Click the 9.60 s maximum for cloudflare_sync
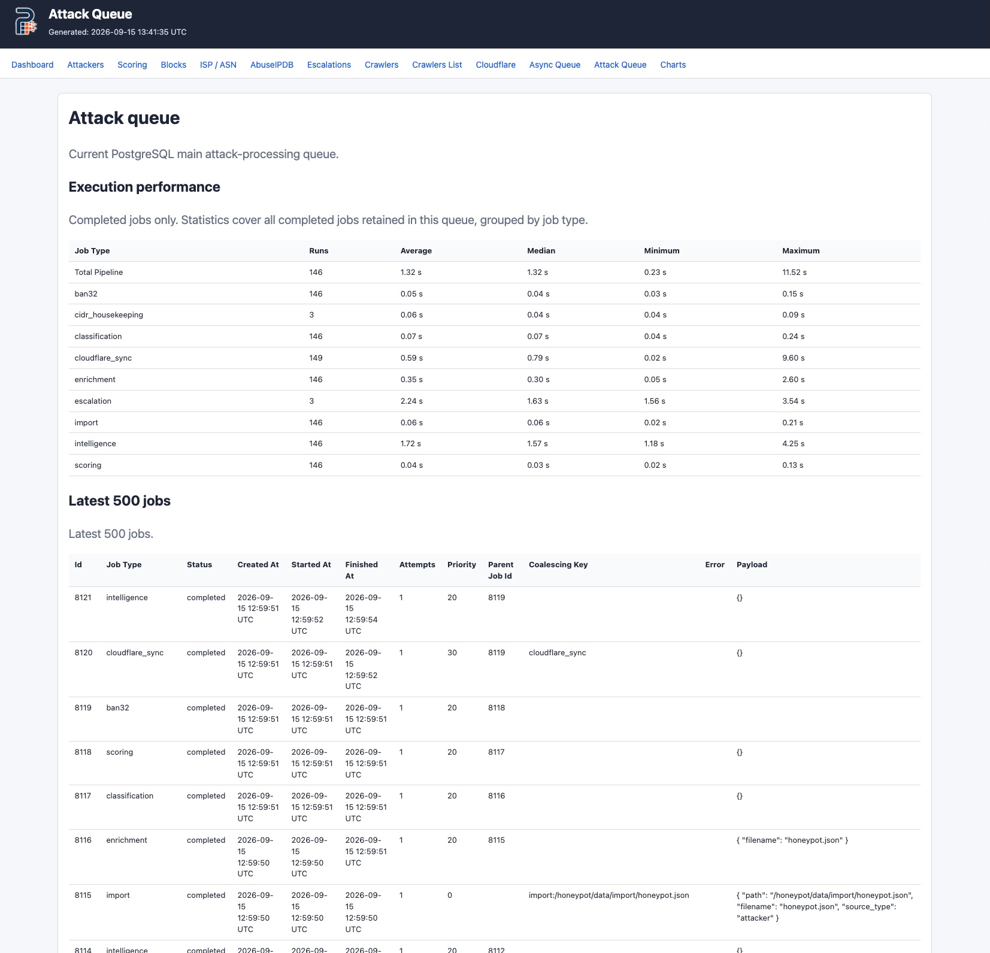 (793, 358)
